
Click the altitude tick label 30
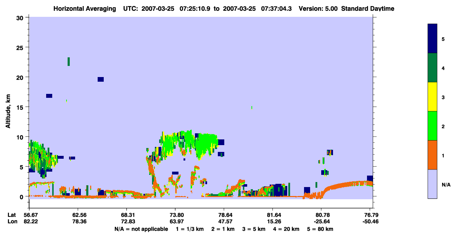click(21, 18)
